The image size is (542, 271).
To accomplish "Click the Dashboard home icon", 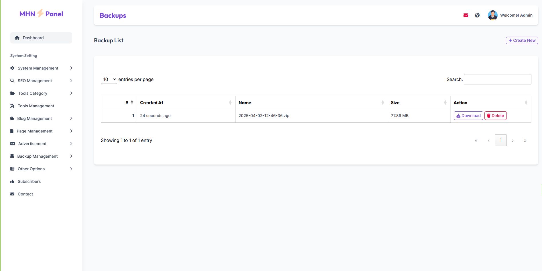I will pos(17,38).
